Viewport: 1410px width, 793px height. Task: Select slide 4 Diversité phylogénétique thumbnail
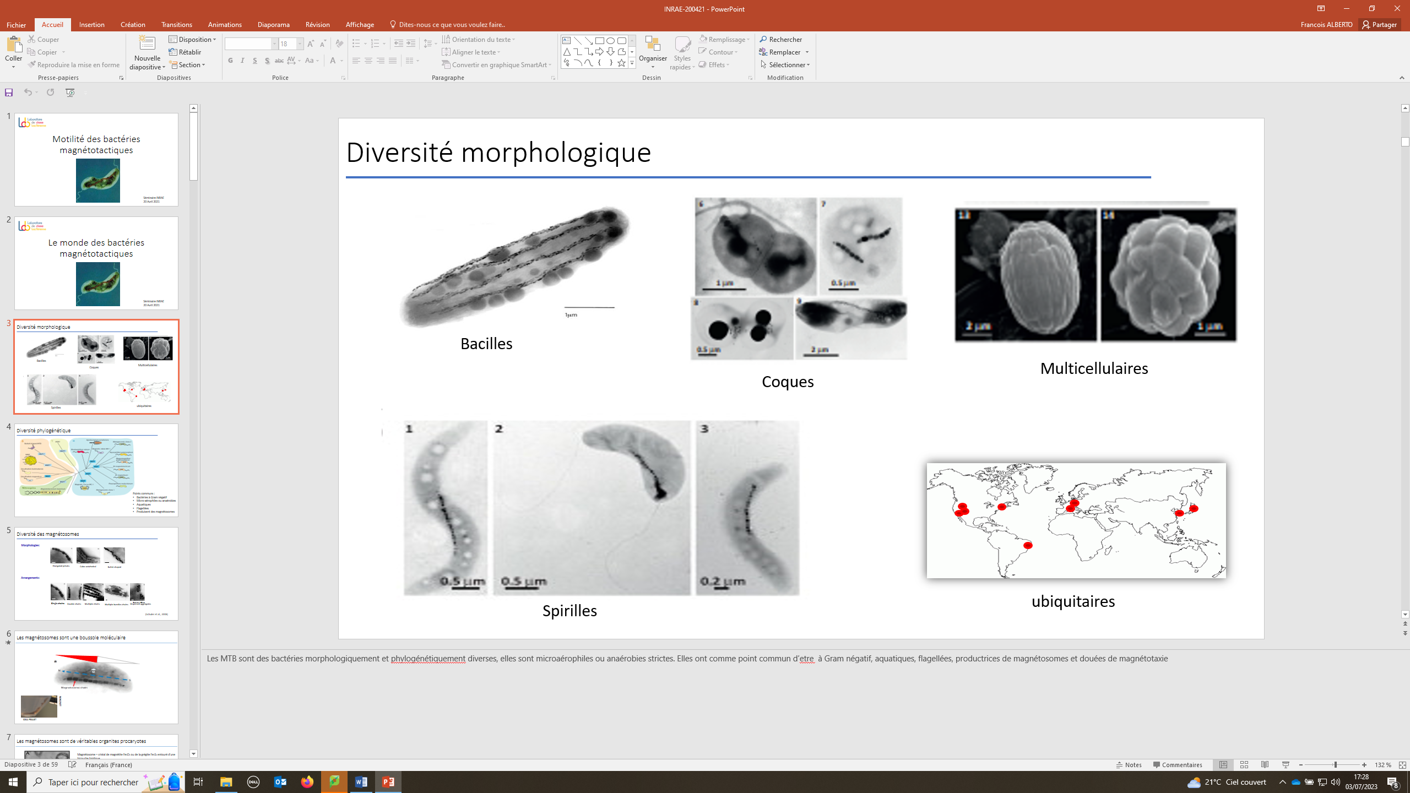[96, 470]
